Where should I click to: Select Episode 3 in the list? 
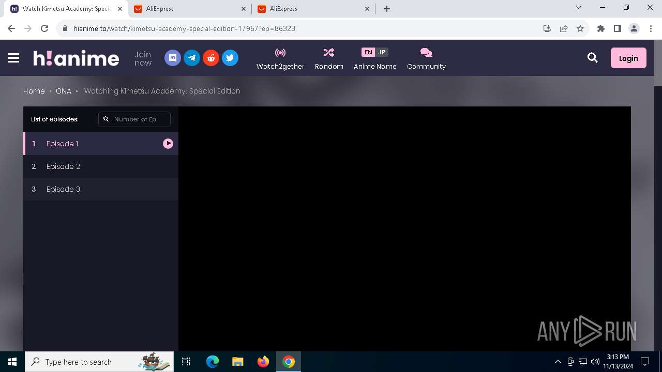pyautogui.click(x=101, y=189)
